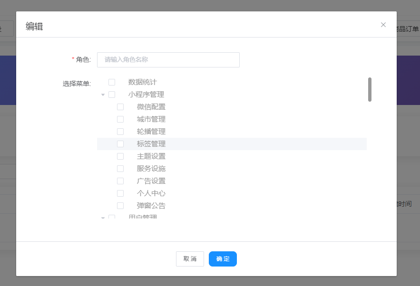Tick the 轮播管理 checkbox
420x286 pixels.
[x=120, y=132]
